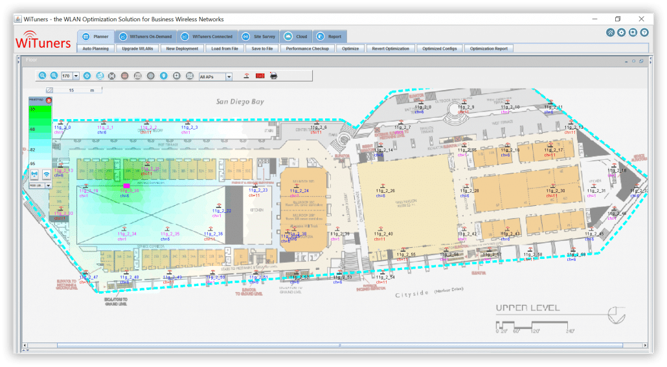
Task: Click the help question mark icon
Action: [644, 32]
